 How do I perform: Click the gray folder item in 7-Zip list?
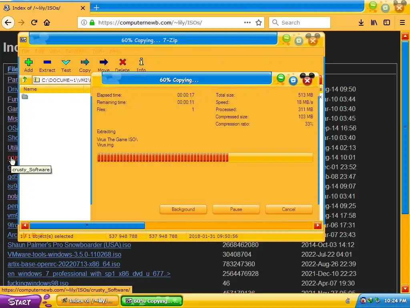pos(25,97)
